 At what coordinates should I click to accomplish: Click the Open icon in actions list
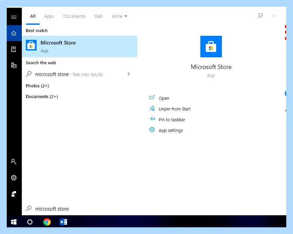[152, 97]
